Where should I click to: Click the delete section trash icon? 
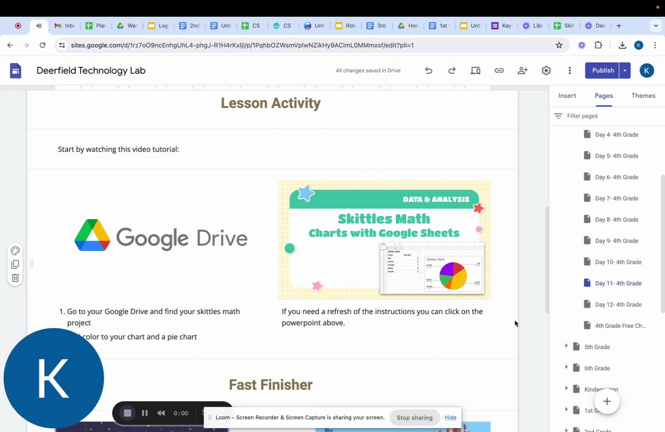pyautogui.click(x=15, y=278)
